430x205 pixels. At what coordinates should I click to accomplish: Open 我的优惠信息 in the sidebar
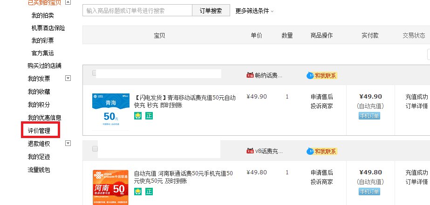pos(44,118)
